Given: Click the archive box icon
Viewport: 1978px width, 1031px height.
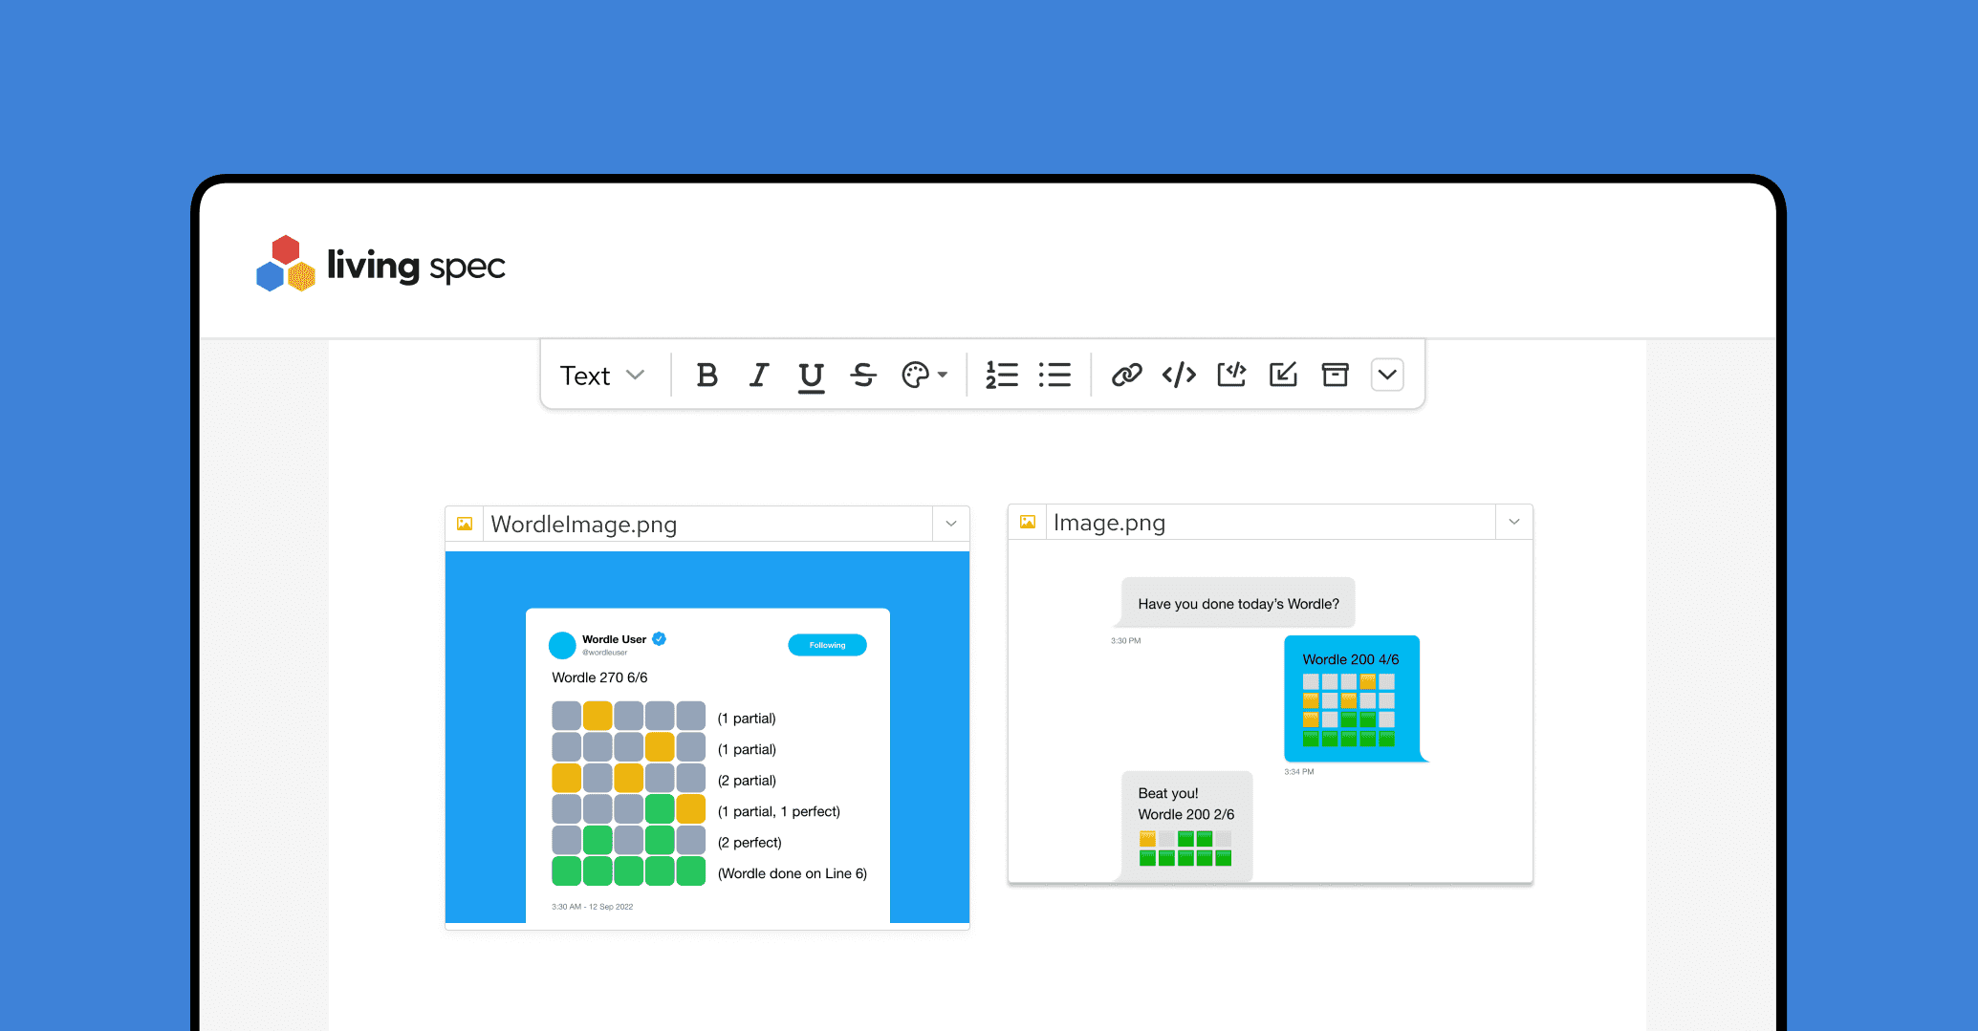Looking at the screenshot, I should tap(1335, 376).
